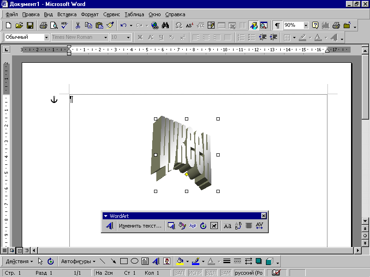Click the yellow WordArt adjustment diamond
Viewport: 370px width, 277px height.
pos(186,175)
